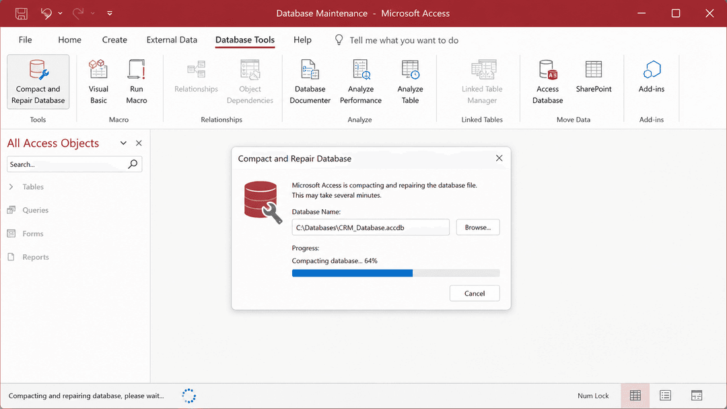This screenshot has width=727, height=409.
Task: Click the 'Compacting database... 64%' text
Action: 335,261
